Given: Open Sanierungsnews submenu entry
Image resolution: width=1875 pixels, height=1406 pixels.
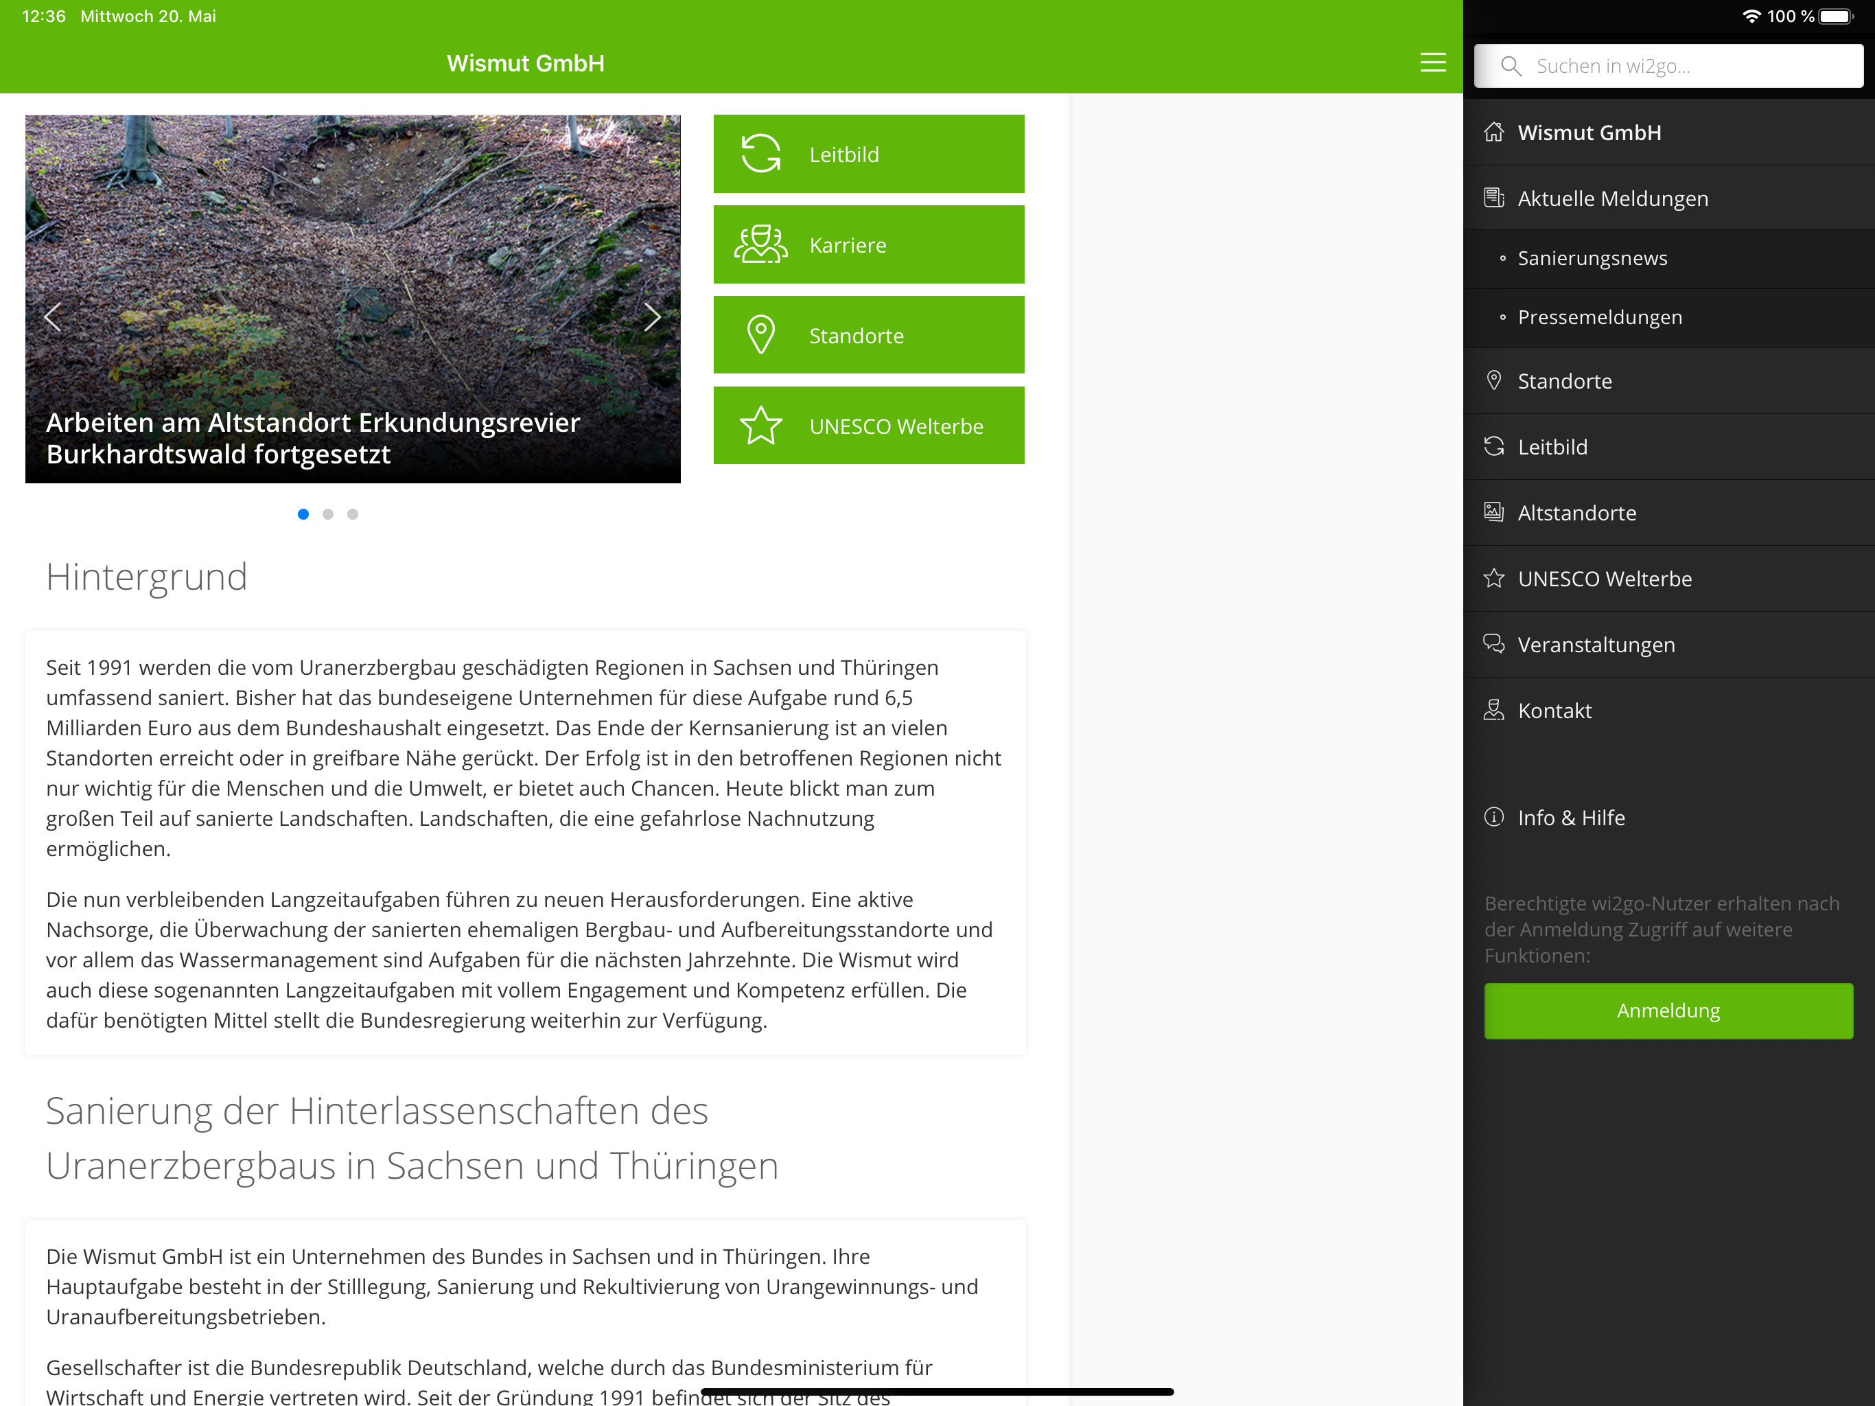Looking at the screenshot, I should [x=1668, y=258].
